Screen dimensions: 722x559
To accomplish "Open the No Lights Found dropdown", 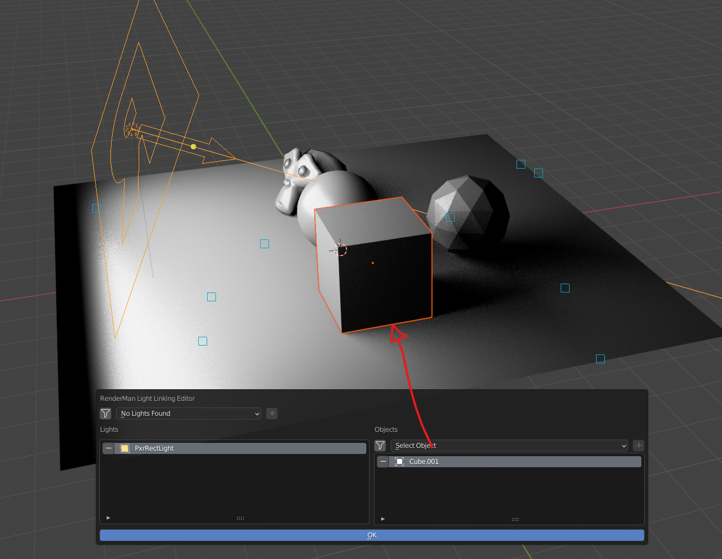I will [188, 413].
